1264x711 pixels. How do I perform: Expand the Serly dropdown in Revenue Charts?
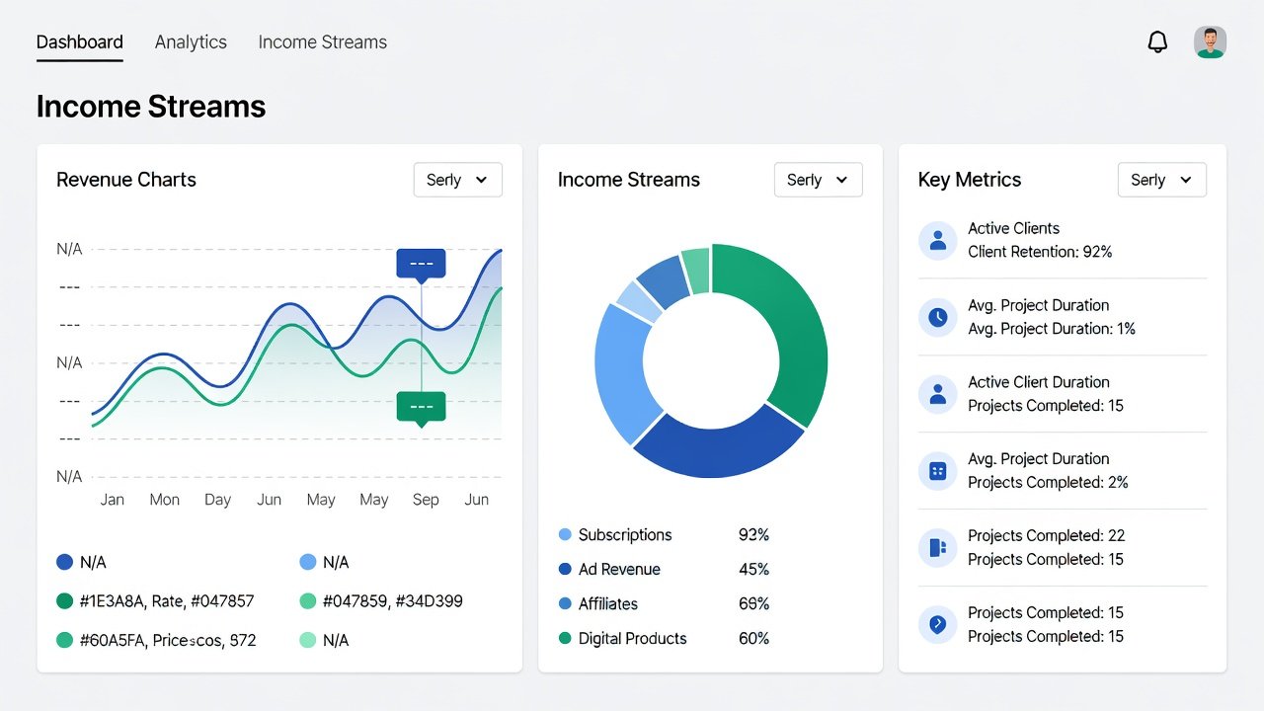(x=457, y=180)
